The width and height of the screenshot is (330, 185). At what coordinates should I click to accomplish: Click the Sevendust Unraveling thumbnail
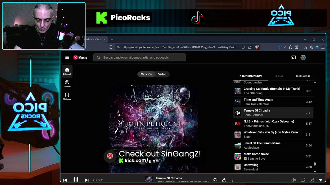pyautogui.click(x=237, y=167)
